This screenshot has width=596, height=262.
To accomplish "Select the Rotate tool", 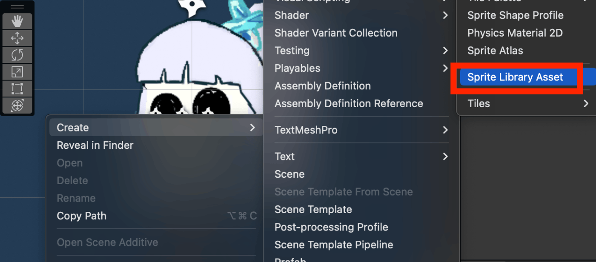I will click(17, 55).
